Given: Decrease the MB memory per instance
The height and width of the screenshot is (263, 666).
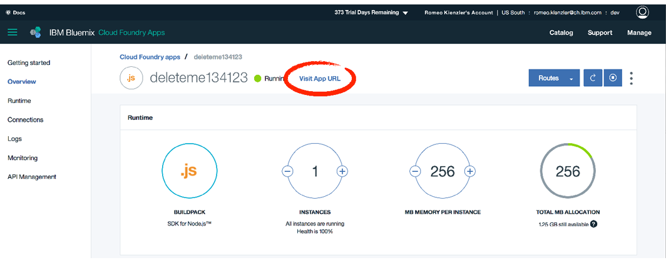Looking at the screenshot, I should tap(415, 171).
